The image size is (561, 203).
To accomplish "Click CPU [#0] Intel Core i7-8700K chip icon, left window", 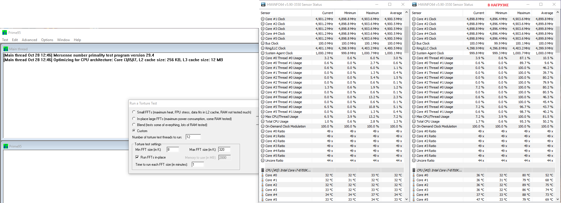I will click(x=263, y=170).
